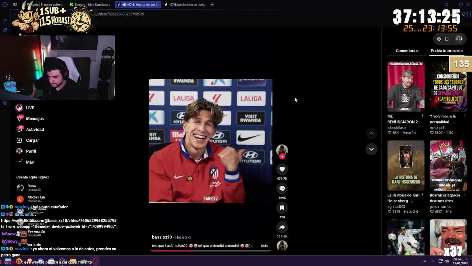Open the soccer player video thumbnail
472x266 pixels.
(x=406, y=237)
